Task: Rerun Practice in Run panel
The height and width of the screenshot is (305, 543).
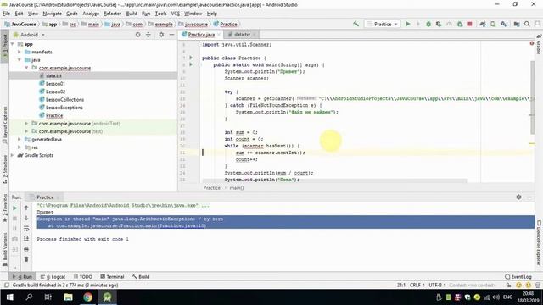Action: click(15, 208)
